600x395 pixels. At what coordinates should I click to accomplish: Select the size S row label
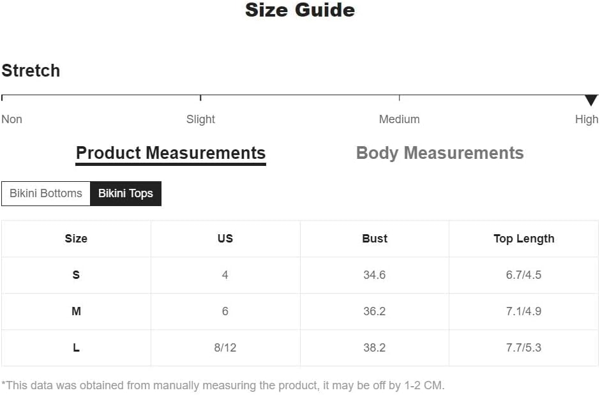(76, 275)
